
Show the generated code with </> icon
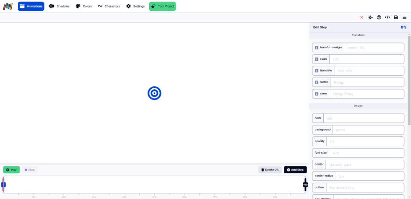387,17
